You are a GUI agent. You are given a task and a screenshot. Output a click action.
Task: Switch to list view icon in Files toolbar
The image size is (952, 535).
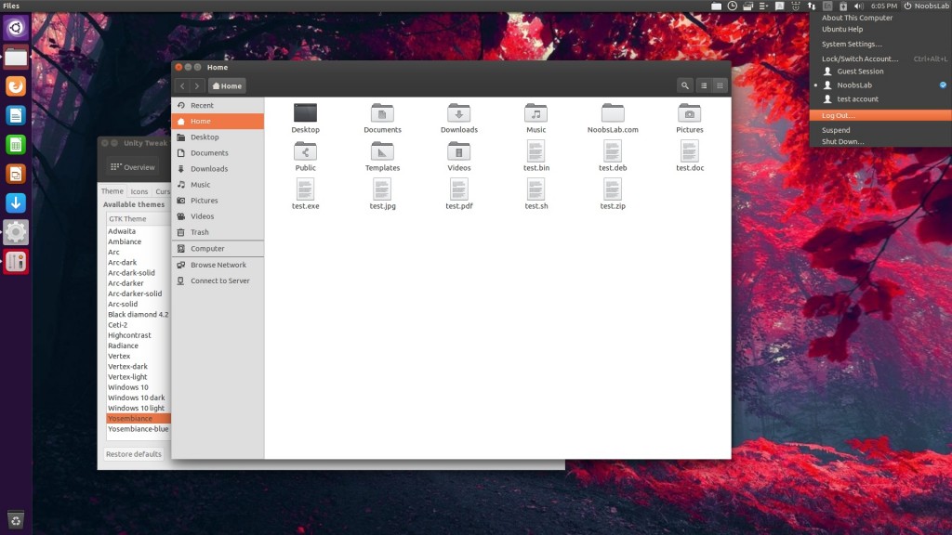pyautogui.click(x=704, y=85)
